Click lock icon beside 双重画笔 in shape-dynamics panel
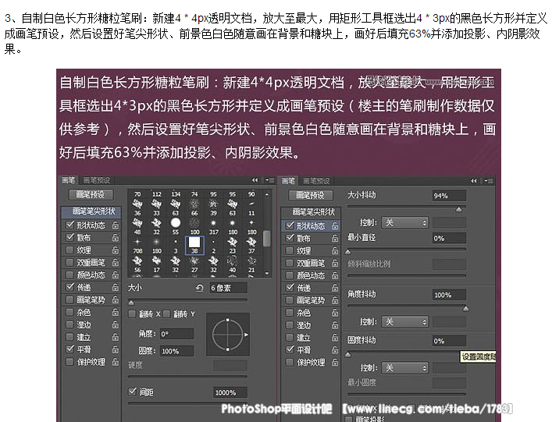Image resolution: width=552 pixels, height=422 pixels. [335, 263]
